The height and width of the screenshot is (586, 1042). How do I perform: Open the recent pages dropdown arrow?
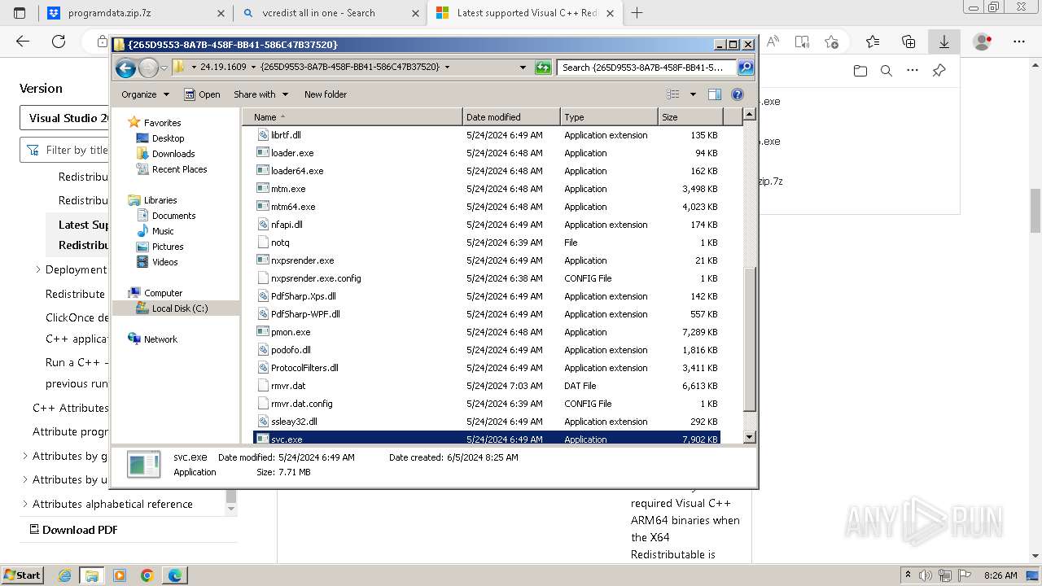[164, 68]
